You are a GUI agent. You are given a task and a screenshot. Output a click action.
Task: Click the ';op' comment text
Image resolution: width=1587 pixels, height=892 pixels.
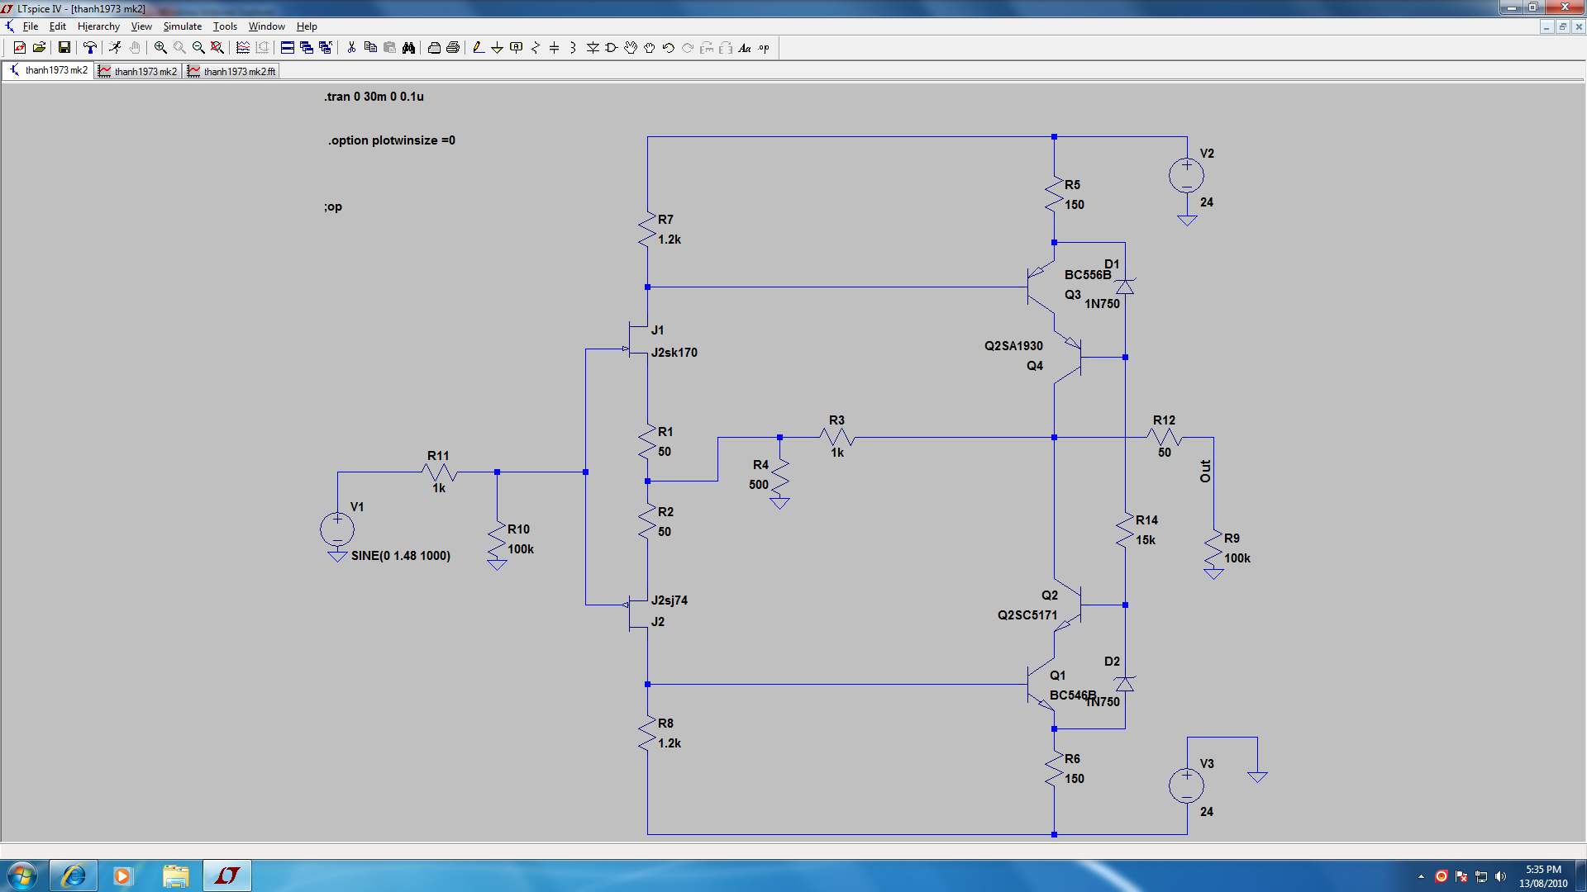(333, 206)
